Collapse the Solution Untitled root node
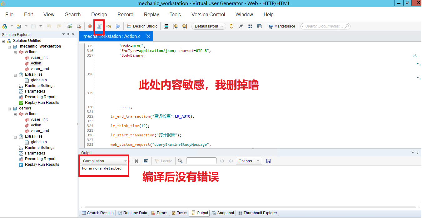 (3, 41)
